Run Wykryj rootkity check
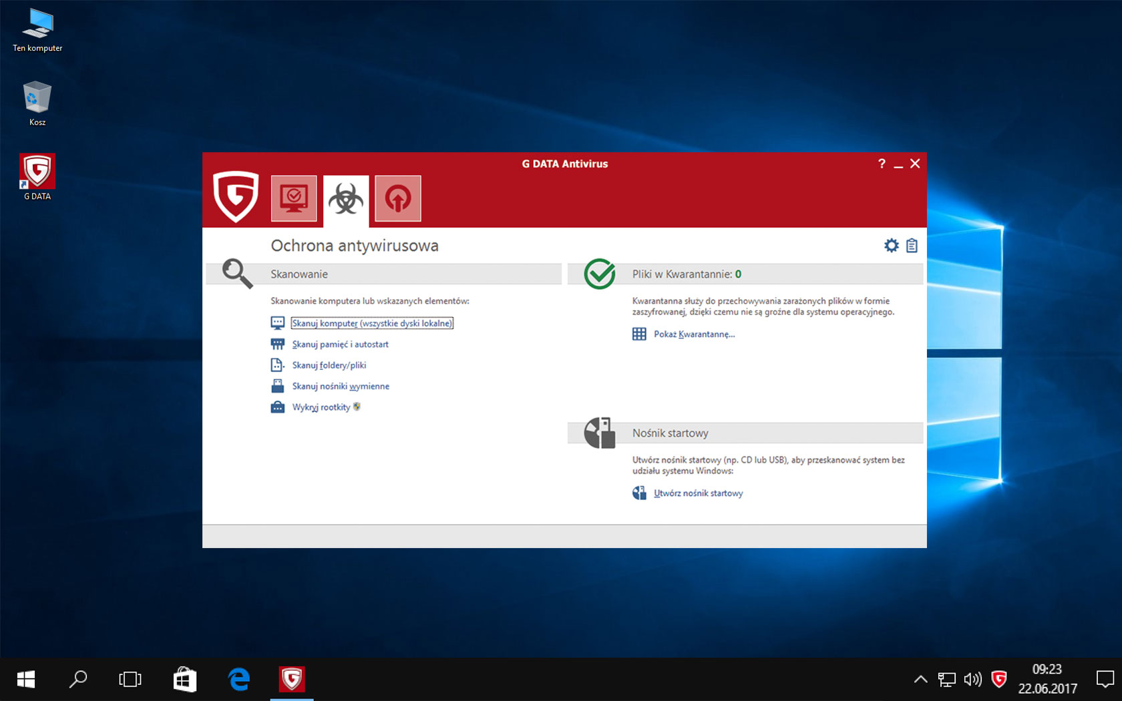Screen dimensions: 1122x701 [321, 407]
